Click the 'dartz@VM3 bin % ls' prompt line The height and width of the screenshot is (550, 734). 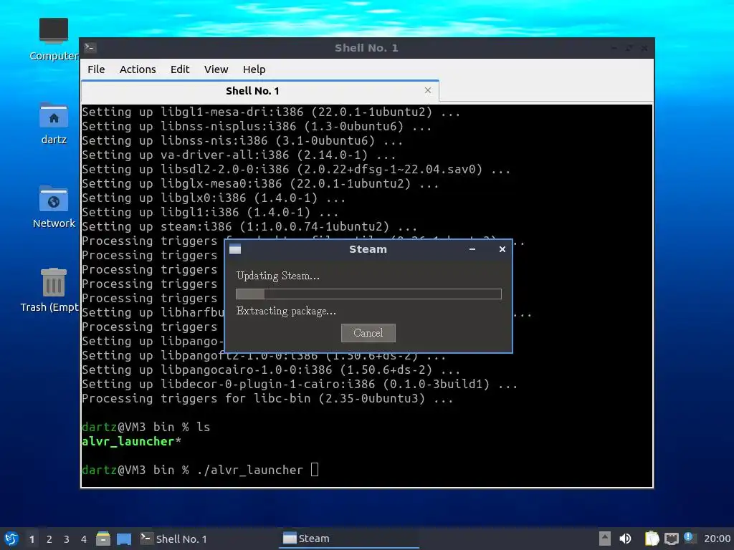point(146,427)
